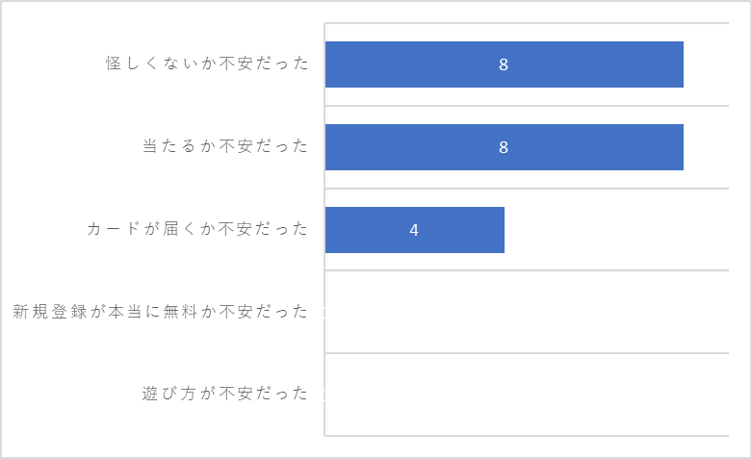Click data label 8 on second bar
The image size is (752, 459).
click(x=503, y=147)
